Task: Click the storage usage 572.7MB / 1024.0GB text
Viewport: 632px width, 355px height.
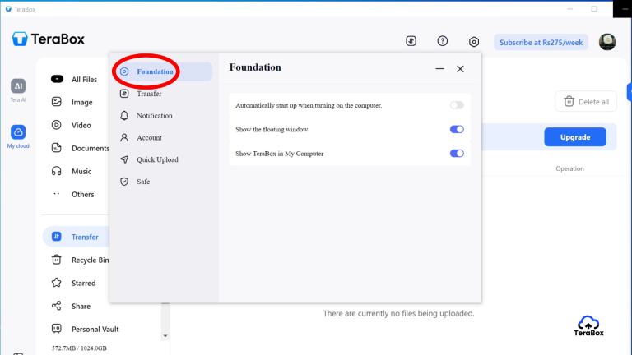Action: [79, 348]
